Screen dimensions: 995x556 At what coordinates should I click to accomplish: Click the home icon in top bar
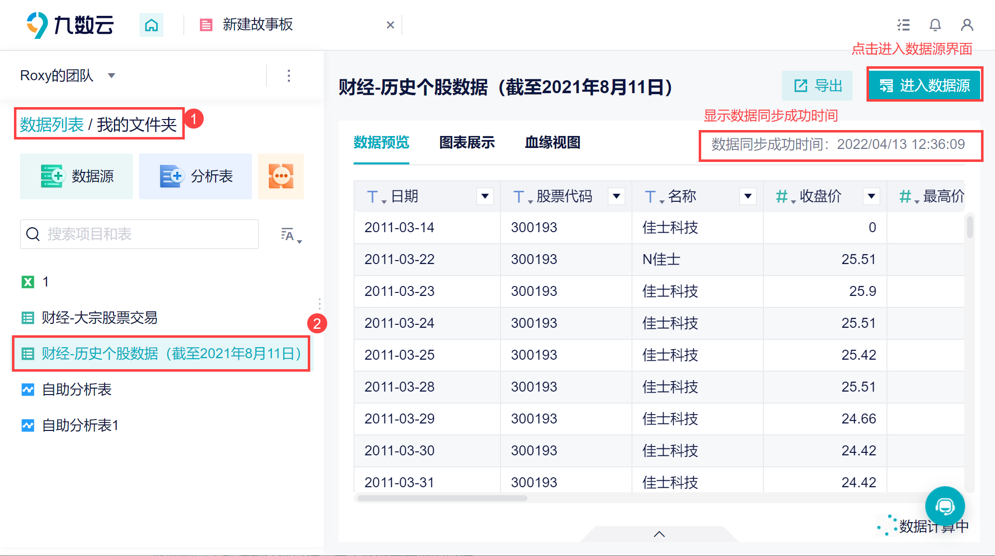(x=151, y=25)
